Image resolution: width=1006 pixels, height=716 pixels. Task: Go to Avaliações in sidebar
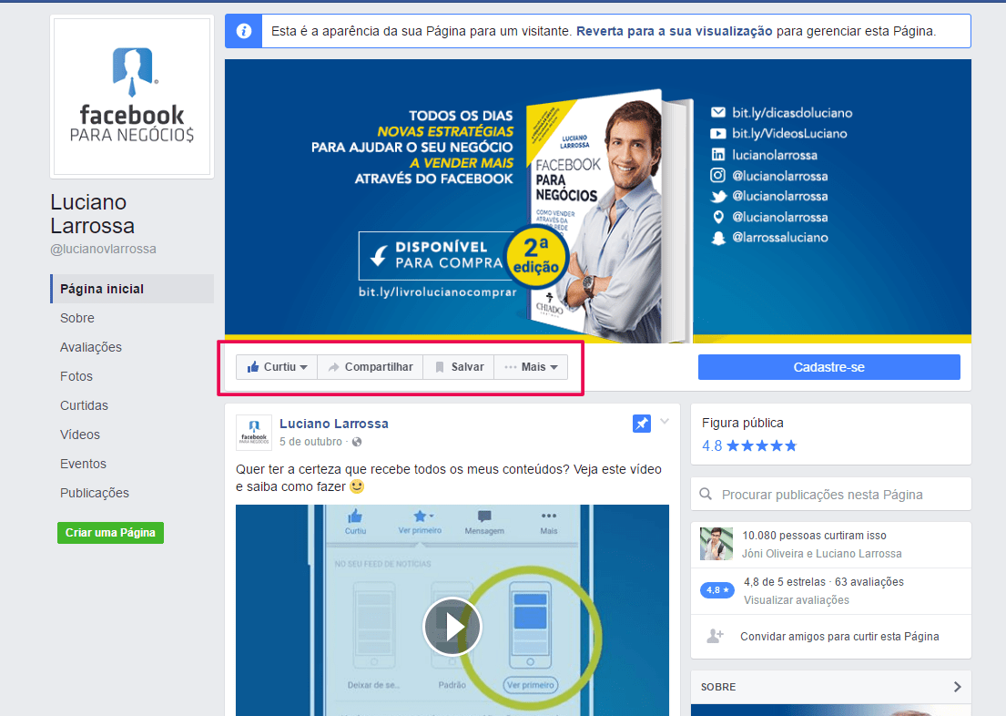(90, 347)
